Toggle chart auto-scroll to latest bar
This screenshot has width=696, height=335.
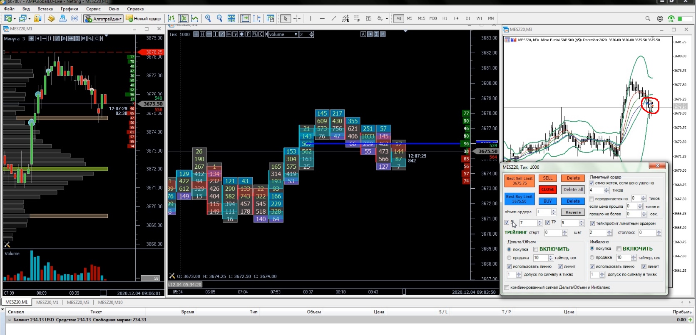point(246,18)
